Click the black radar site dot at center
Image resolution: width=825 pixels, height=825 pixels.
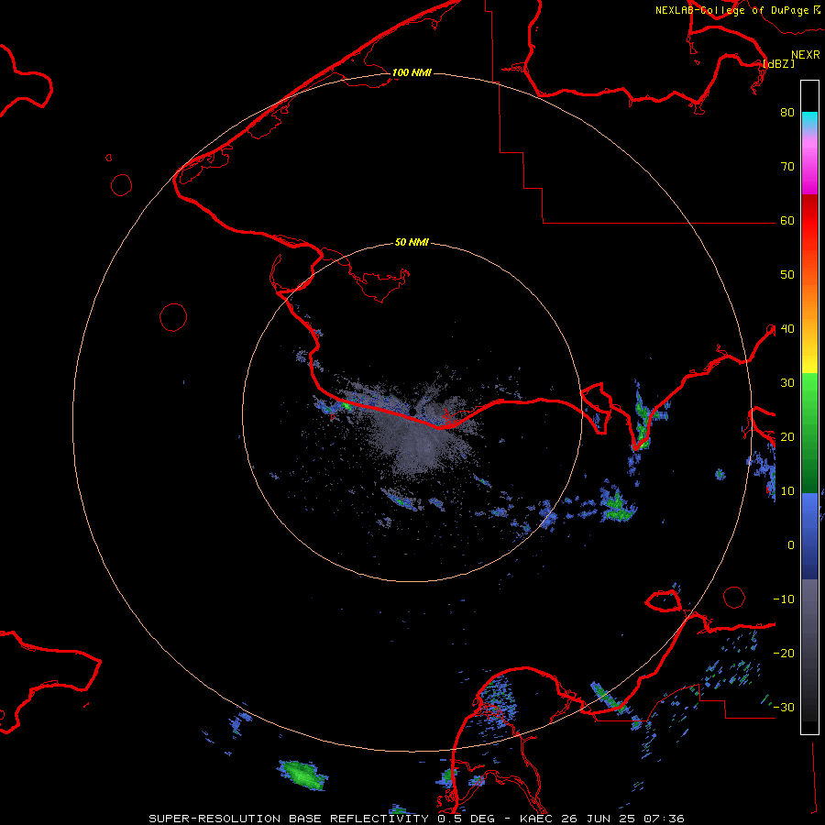(413, 411)
